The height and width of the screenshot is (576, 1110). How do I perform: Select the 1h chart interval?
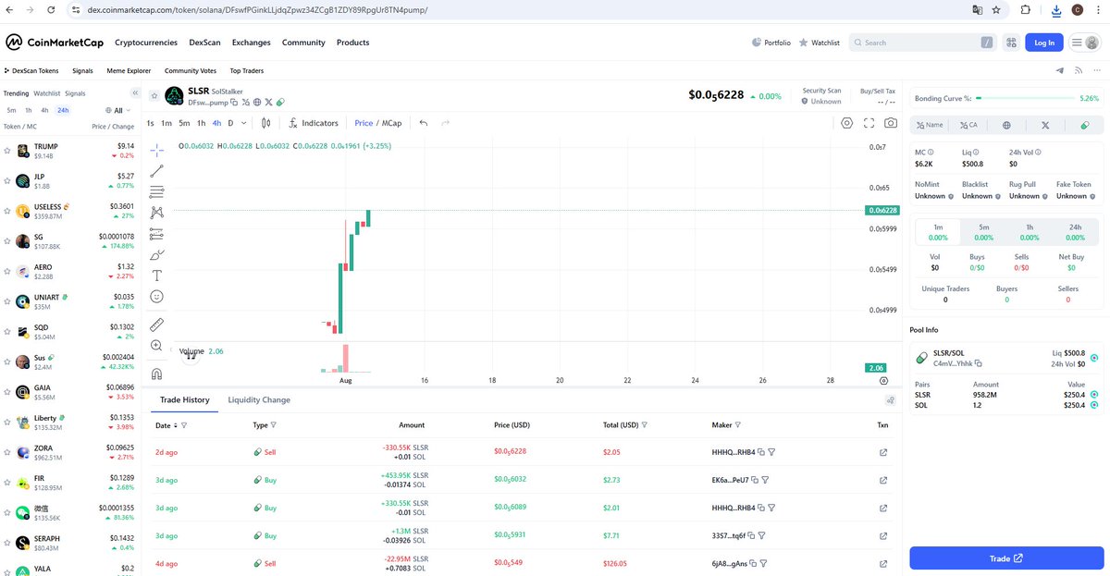202,123
